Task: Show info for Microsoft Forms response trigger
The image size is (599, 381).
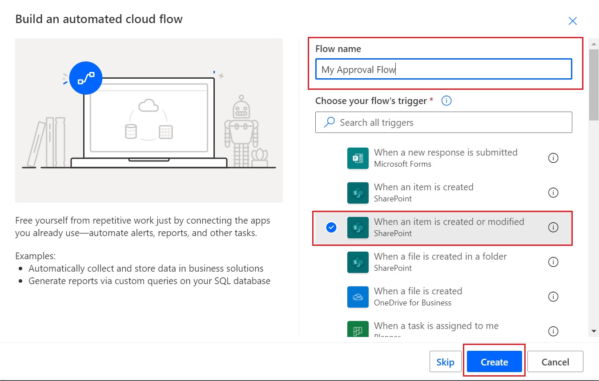Action: [553, 158]
